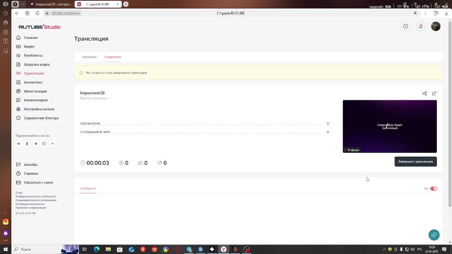Screen dimensions: 452x254
Task: Open a new browser tab with plus
Action: click(126, 4)
